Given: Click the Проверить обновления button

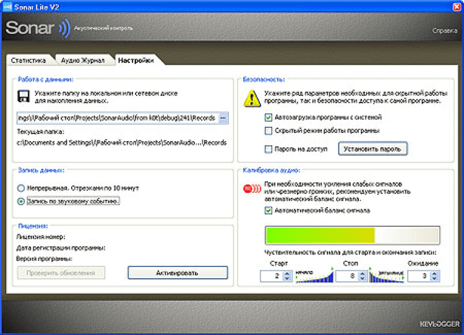Looking at the screenshot, I should (x=61, y=273).
